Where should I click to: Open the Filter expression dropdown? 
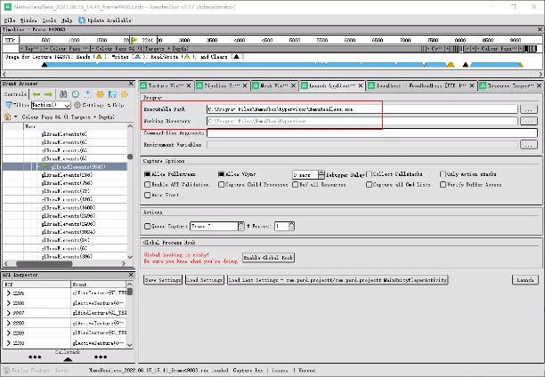(x=67, y=105)
